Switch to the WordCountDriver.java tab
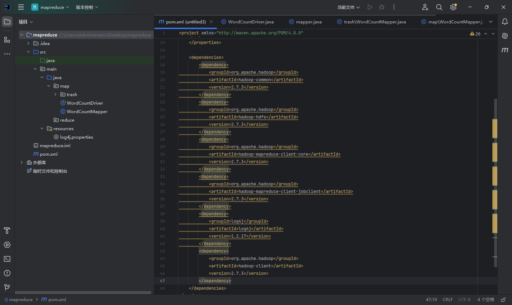The image size is (512, 305). pyautogui.click(x=247, y=22)
